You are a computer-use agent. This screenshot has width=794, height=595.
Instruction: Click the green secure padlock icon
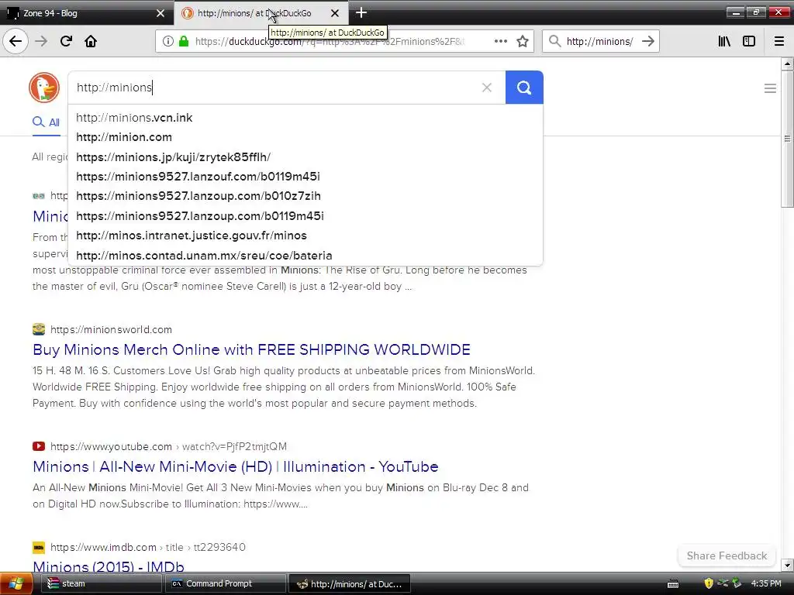[184, 42]
